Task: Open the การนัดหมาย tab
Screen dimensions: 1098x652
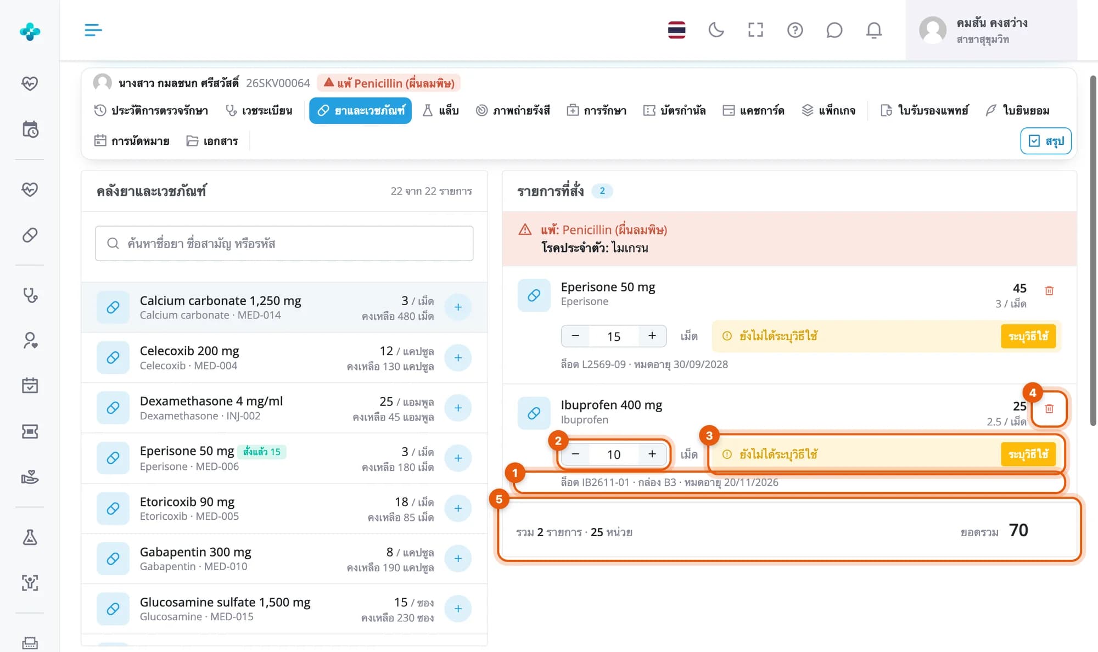Action: [132, 141]
